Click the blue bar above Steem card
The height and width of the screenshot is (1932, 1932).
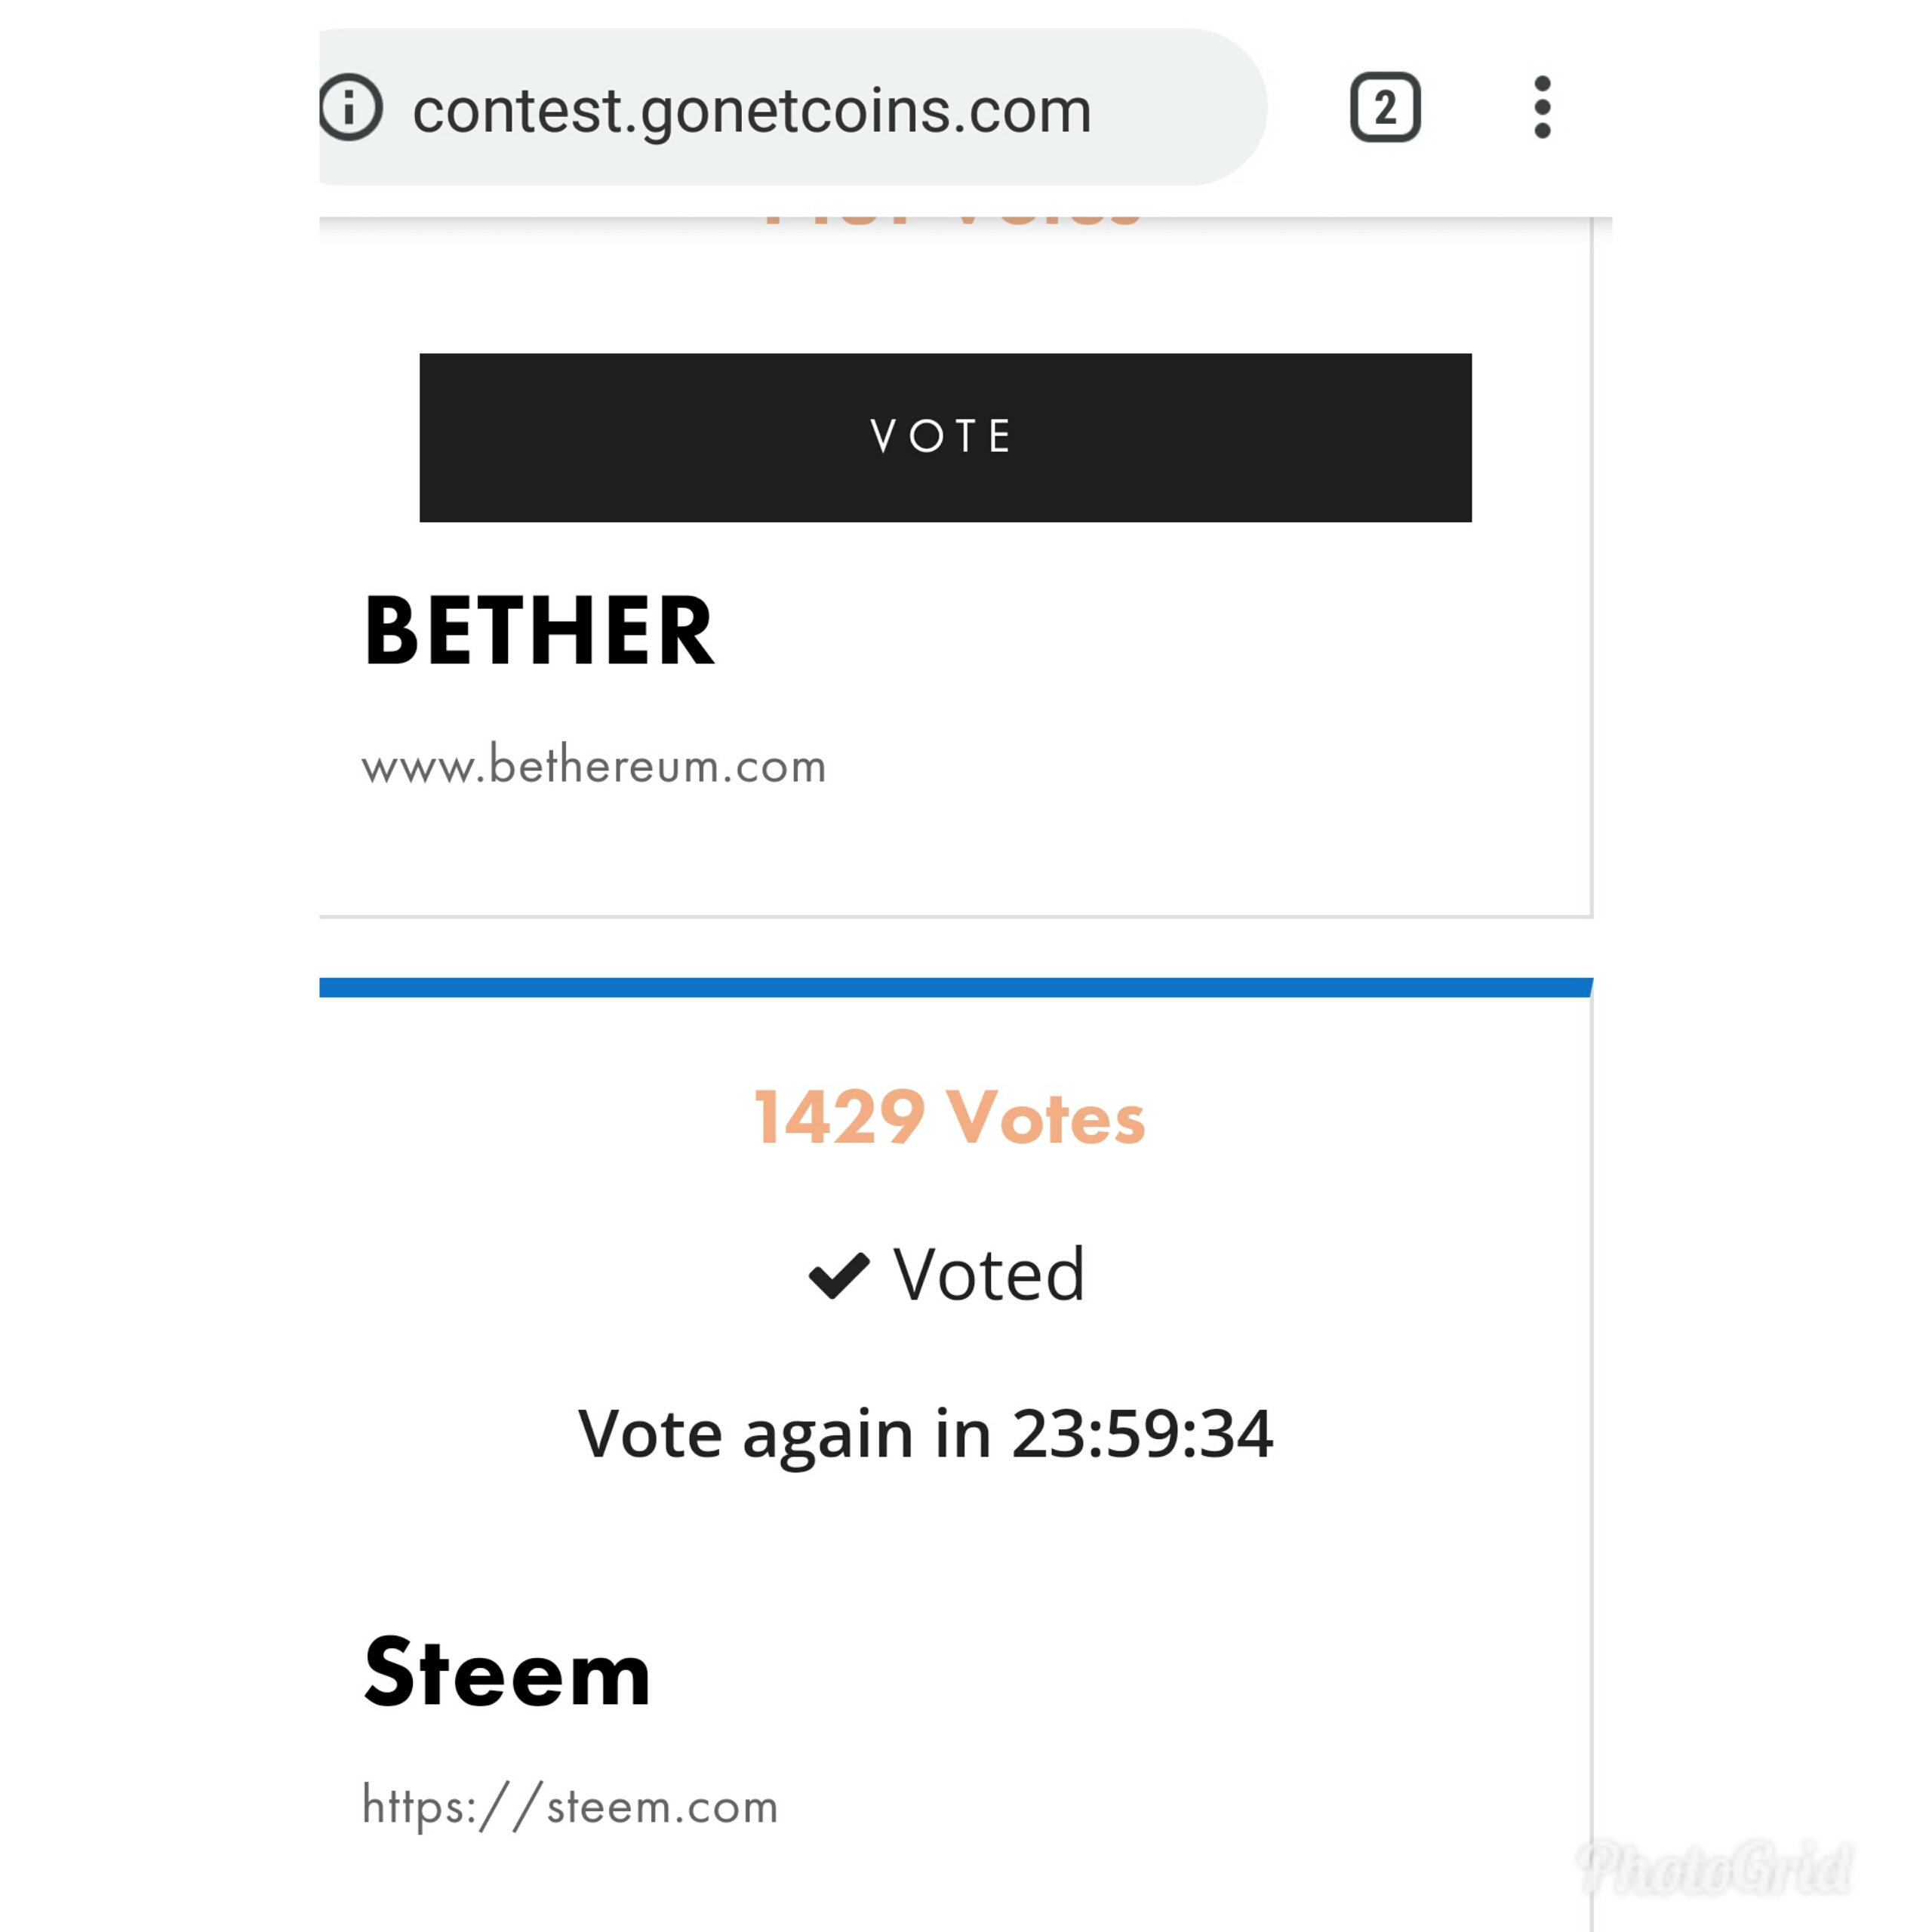(956, 987)
